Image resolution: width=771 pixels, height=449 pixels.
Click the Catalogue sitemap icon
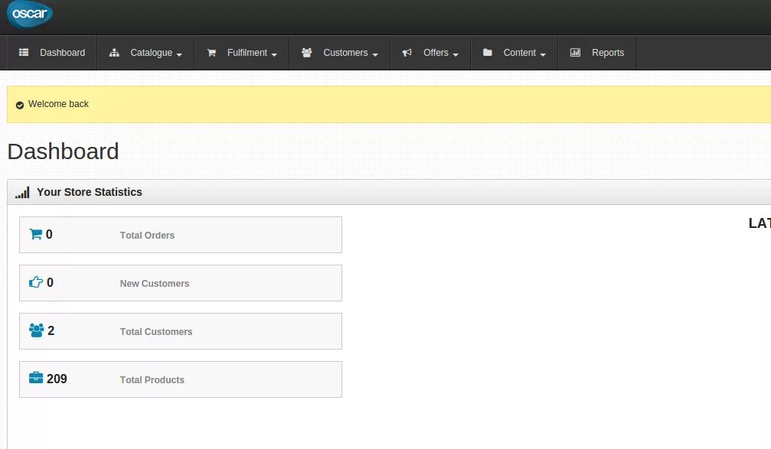[x=114, y=53]
